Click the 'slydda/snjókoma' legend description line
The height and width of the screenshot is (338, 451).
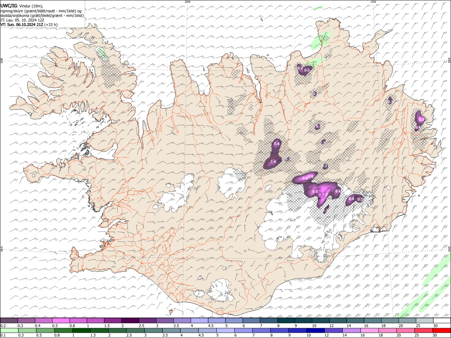pos(42,15)
